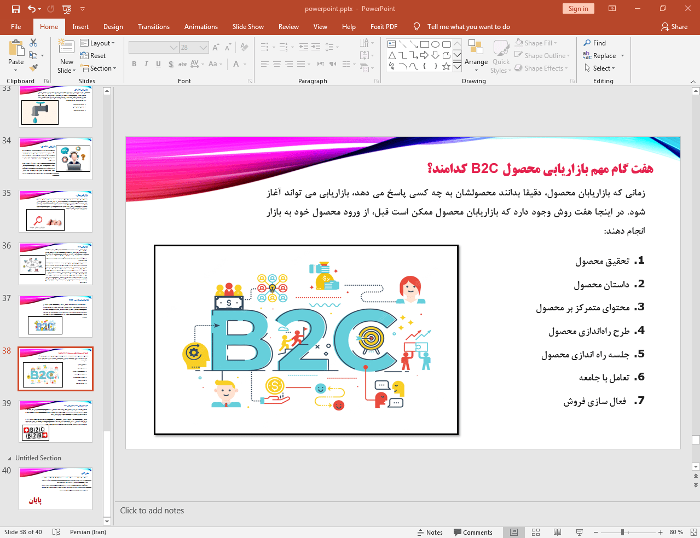Increase font size with the large A
Image resolution: width=700 pixels, height=538 pixels.
[216, 48]
